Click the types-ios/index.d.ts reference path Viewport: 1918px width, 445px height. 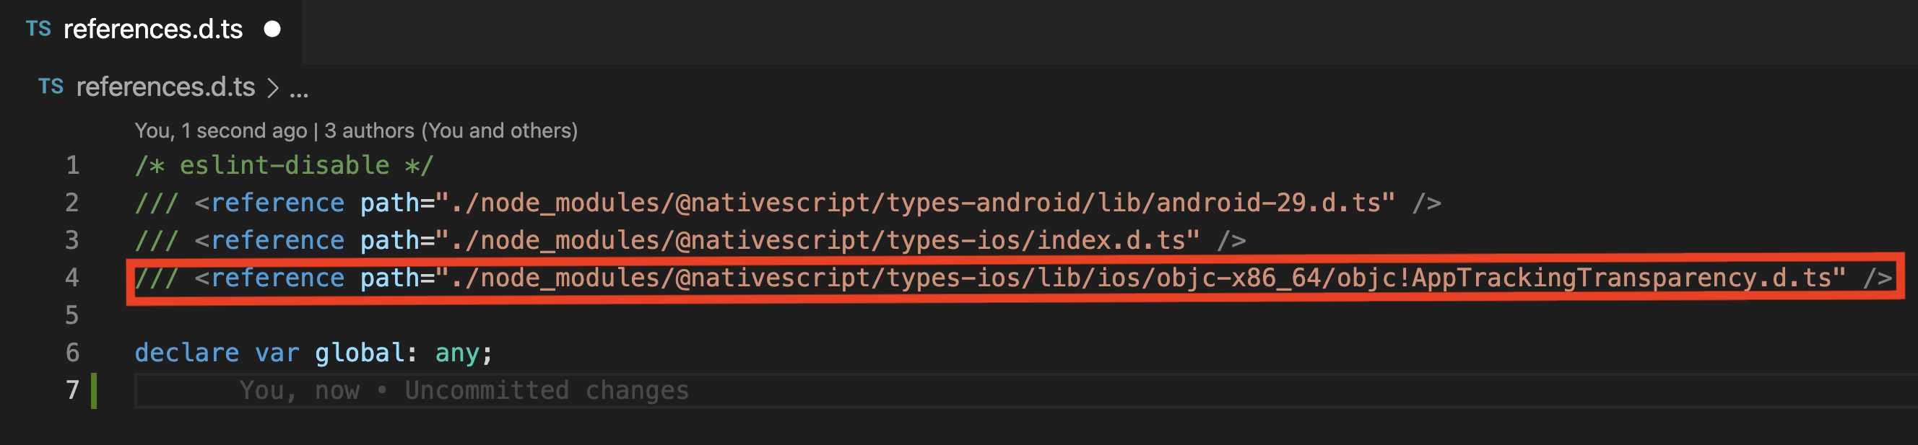click(817, 240)
